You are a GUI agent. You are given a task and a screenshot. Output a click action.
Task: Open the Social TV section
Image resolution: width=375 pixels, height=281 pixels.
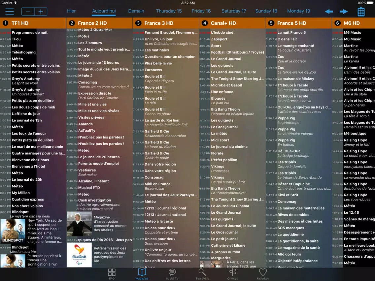click(x=172, y=274)
